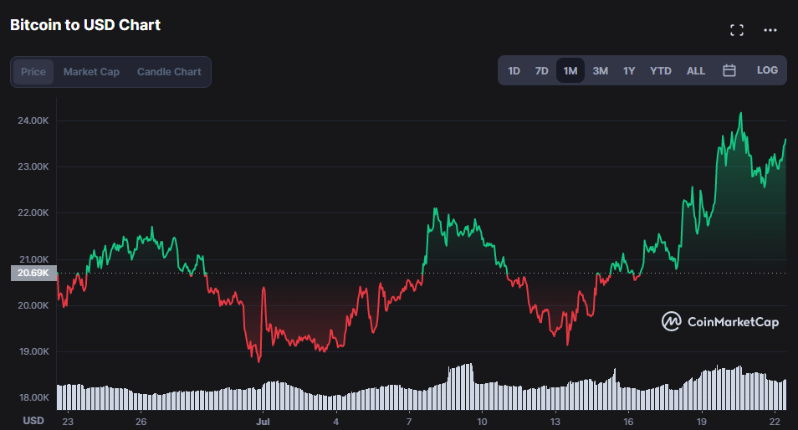This screenshot has width=798, height=430.
Task: Set the chart range to 7D
Action: (x=541, y=71)
